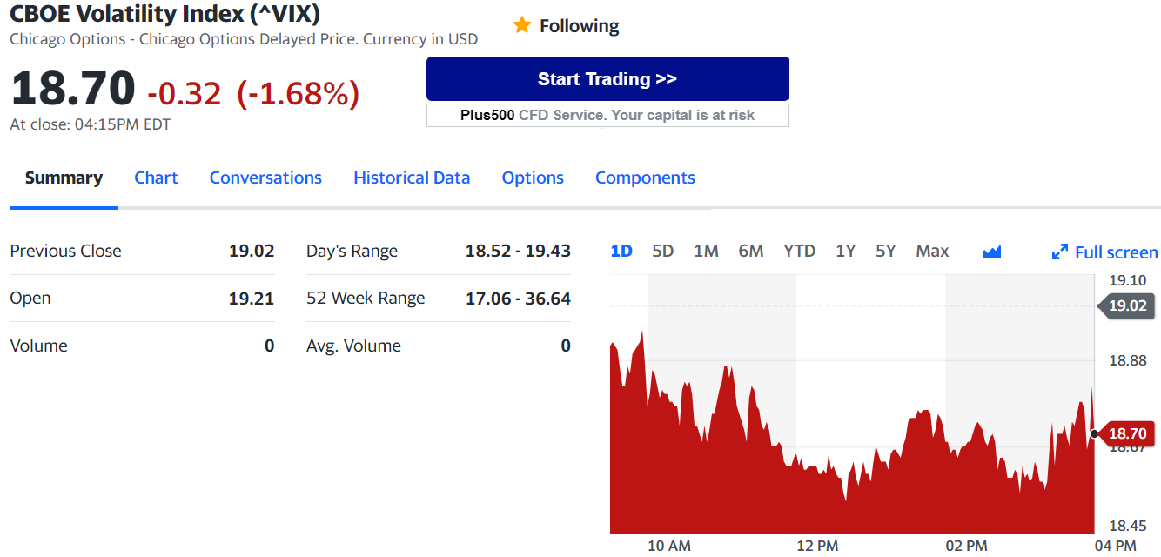Select the Max chart range

(932, 251)
